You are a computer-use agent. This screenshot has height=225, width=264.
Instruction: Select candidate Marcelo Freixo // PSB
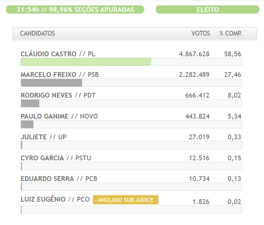(60, 75)
